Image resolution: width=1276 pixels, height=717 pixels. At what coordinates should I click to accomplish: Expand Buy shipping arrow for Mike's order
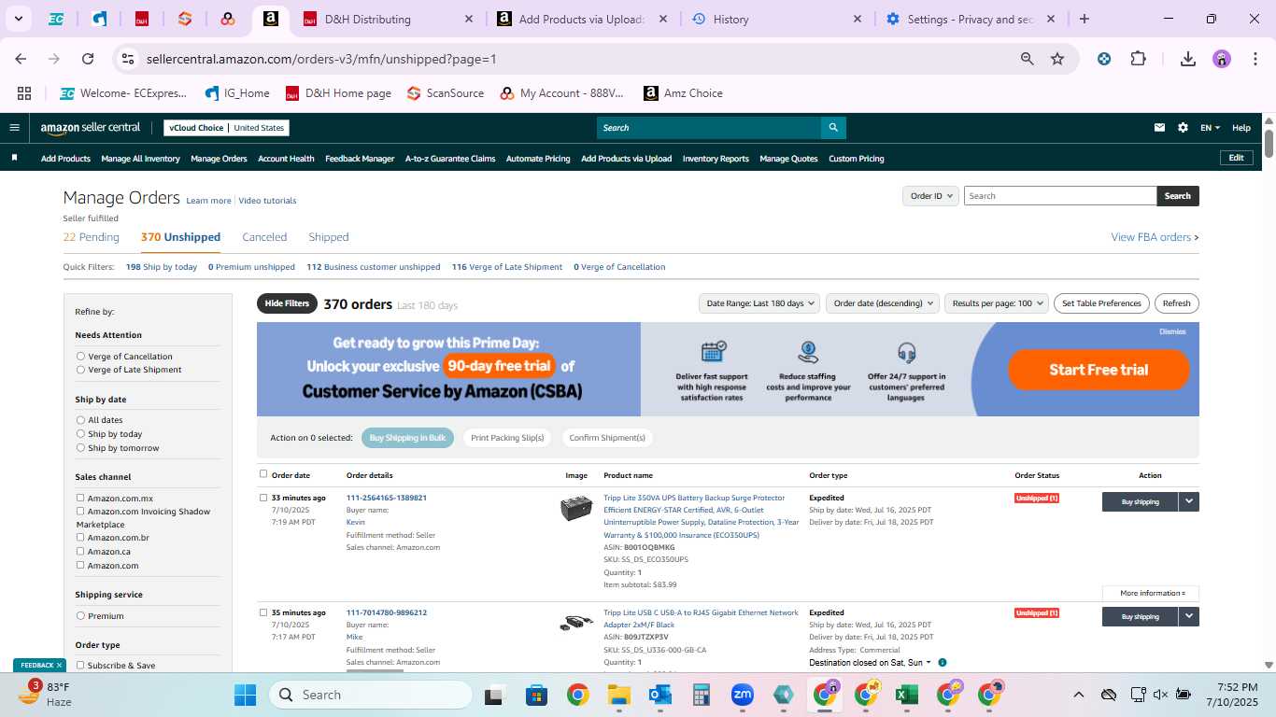click(1189, 616)
